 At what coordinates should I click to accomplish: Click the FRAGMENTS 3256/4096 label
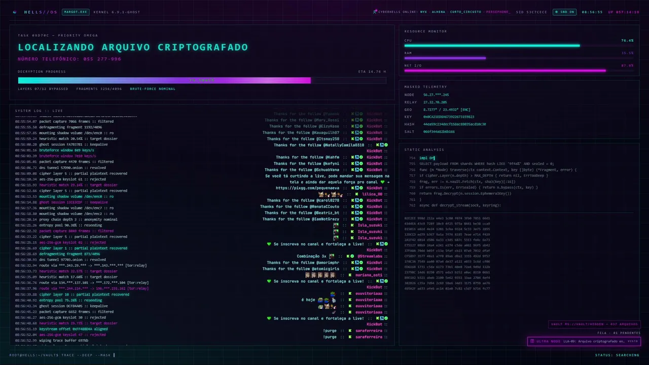pos(99,89)
